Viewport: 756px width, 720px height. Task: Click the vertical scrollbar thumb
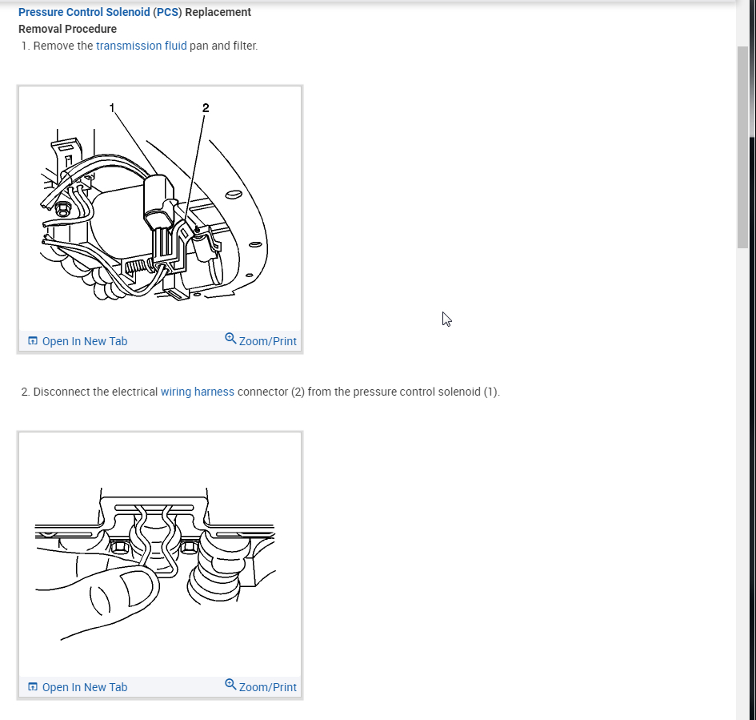point(742,147)
